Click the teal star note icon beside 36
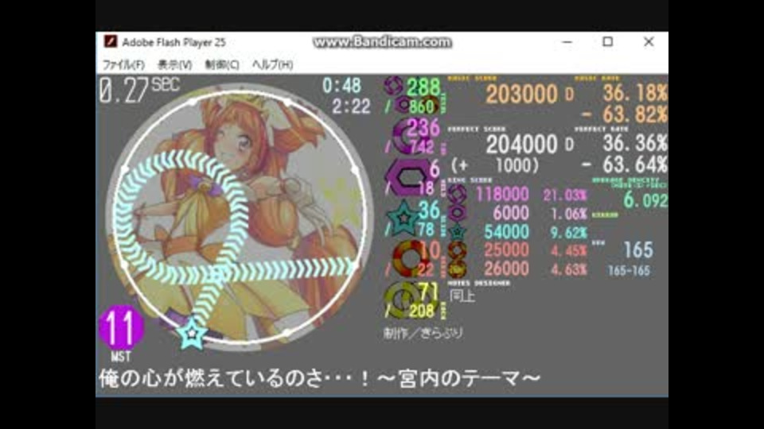Image resolution: width=764 pixels, height=429 pixels. (x=403, y=219)
